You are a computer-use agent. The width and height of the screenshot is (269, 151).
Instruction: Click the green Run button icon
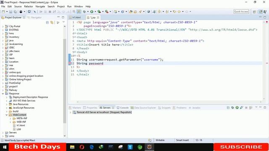92,12
